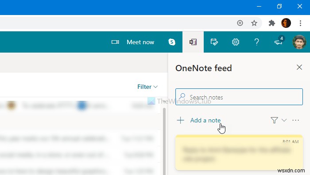
Task: Open the more options ellipsis in OneNote feed
Action: pos(295,120)
